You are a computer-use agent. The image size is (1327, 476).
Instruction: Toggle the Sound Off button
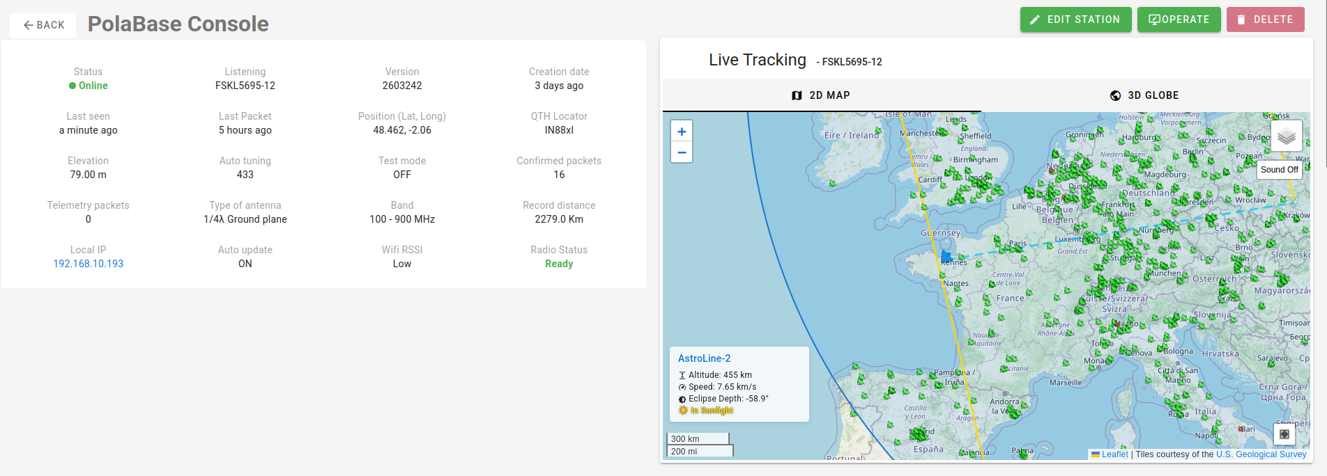pyautogui.click(x=1279, y=170)
